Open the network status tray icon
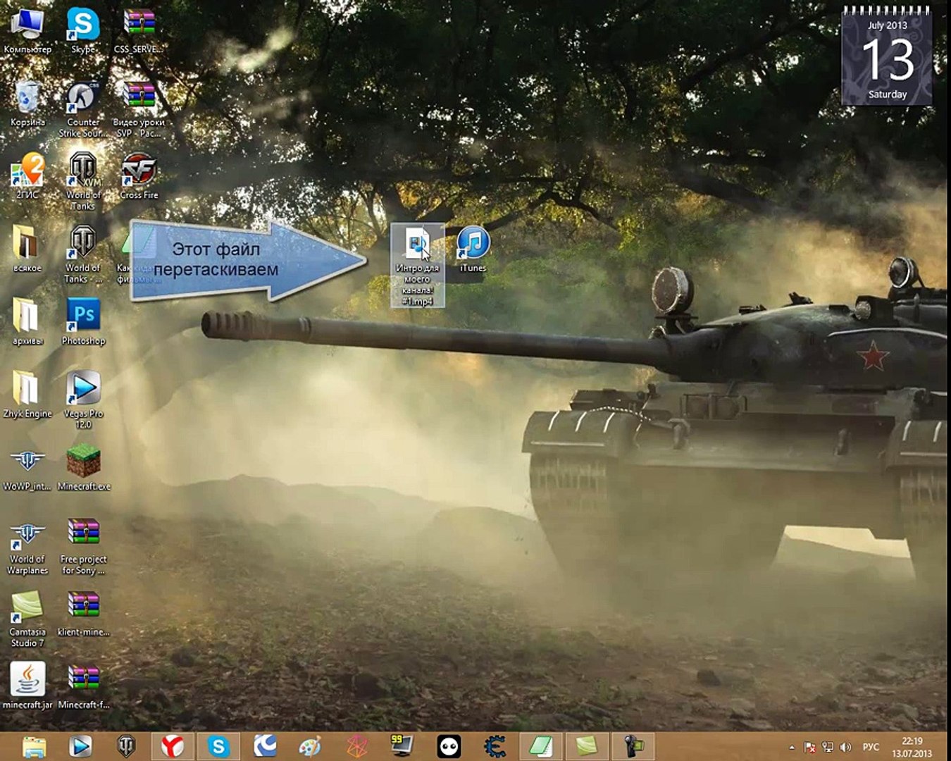Image resolution: width=951 pixels, height=761 pixels. (x=828, y=747)
